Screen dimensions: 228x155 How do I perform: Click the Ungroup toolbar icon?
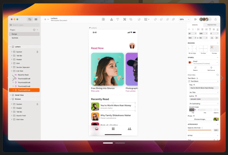[x=131, y=19]
